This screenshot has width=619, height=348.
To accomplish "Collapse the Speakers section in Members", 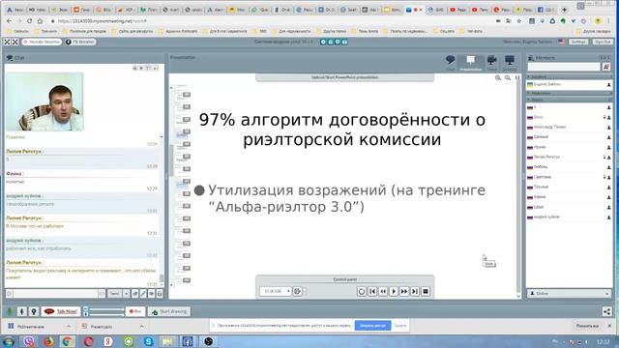I will click(x=570, y=76).
